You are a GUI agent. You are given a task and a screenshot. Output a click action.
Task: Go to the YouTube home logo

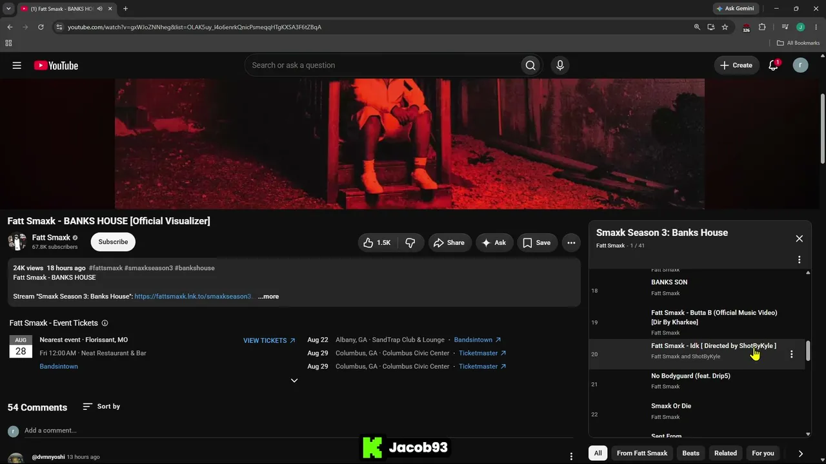(56, 65)
